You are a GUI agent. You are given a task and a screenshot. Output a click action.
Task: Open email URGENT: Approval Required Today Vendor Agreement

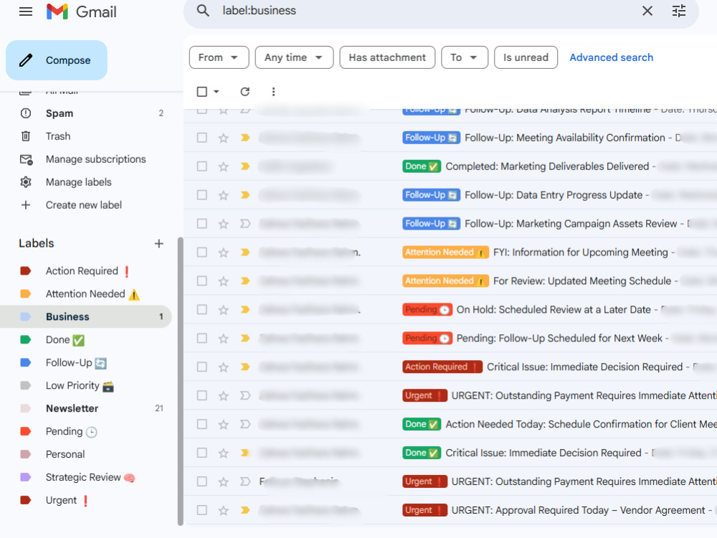[450, 510]
